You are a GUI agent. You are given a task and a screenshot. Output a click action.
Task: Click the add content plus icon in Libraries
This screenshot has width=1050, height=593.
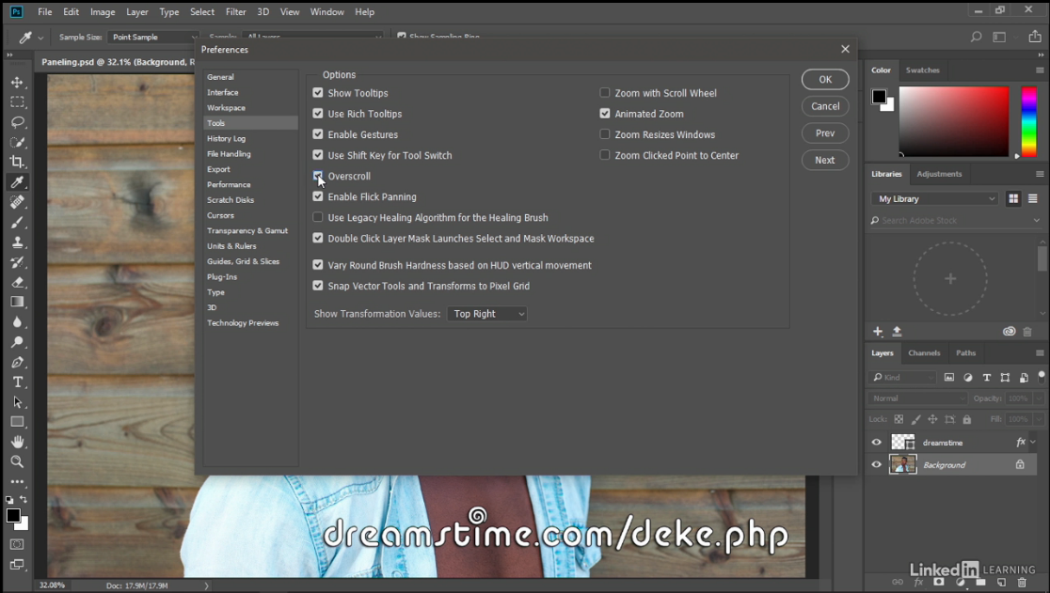pos(878,332)
